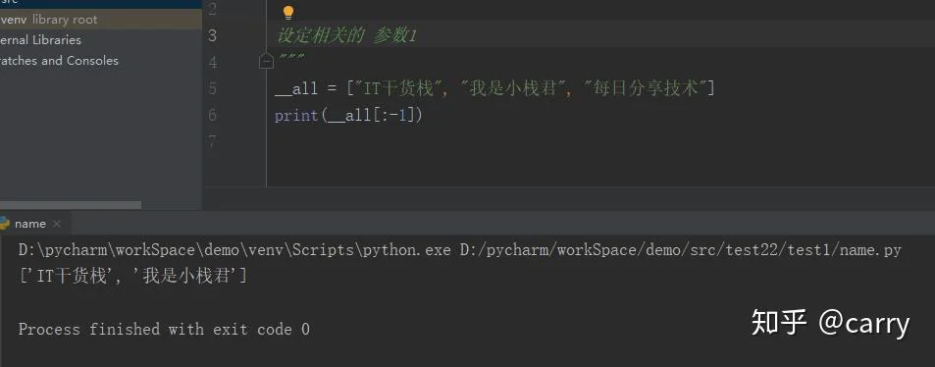The width and height of the screenshot is (935, 367).
Task: Collapse the docstring fold marker at line 4
Action: point(267,61)
